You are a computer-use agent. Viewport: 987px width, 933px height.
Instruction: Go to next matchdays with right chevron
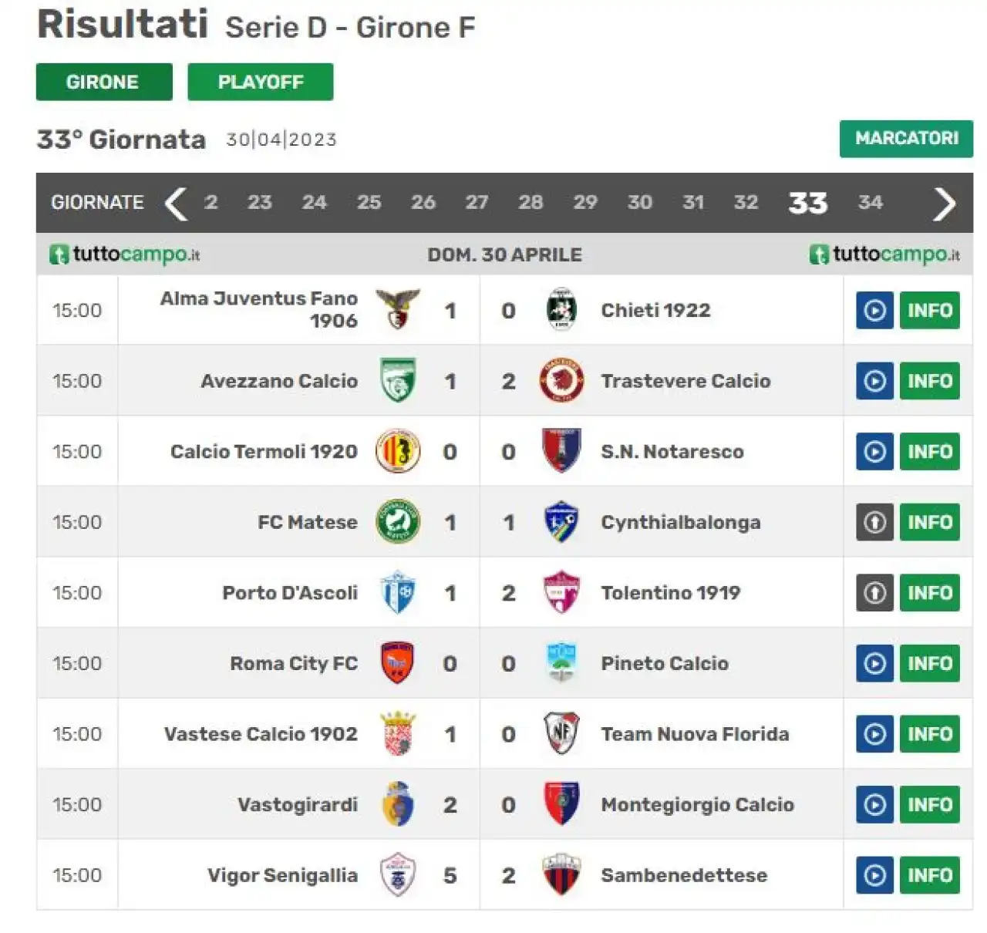tap(944, 204)
